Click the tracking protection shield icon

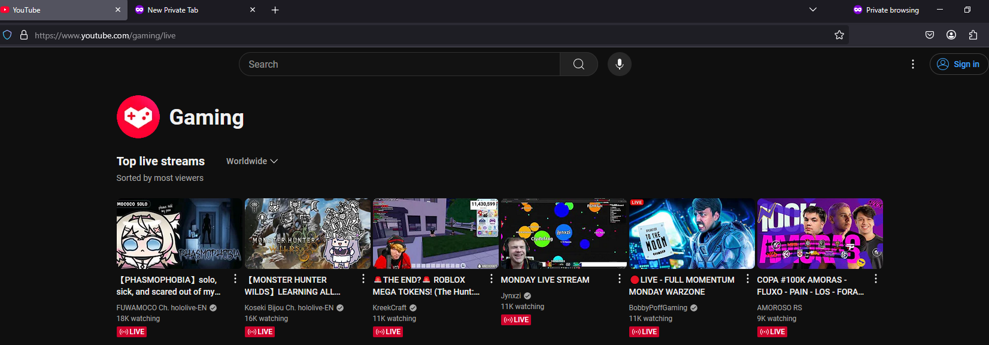point(7,35)
